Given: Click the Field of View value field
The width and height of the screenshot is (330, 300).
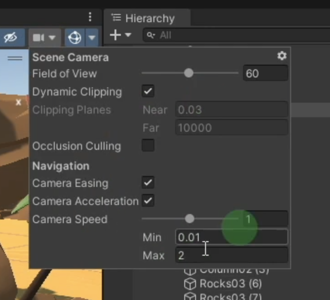Looking at the screenshot, I should (x=266, y=73).
